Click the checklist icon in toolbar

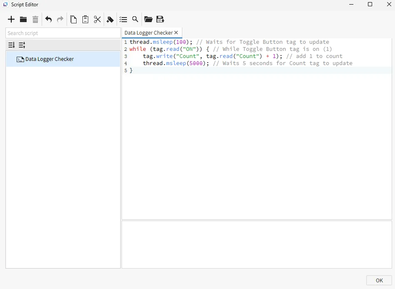(123, 19)
